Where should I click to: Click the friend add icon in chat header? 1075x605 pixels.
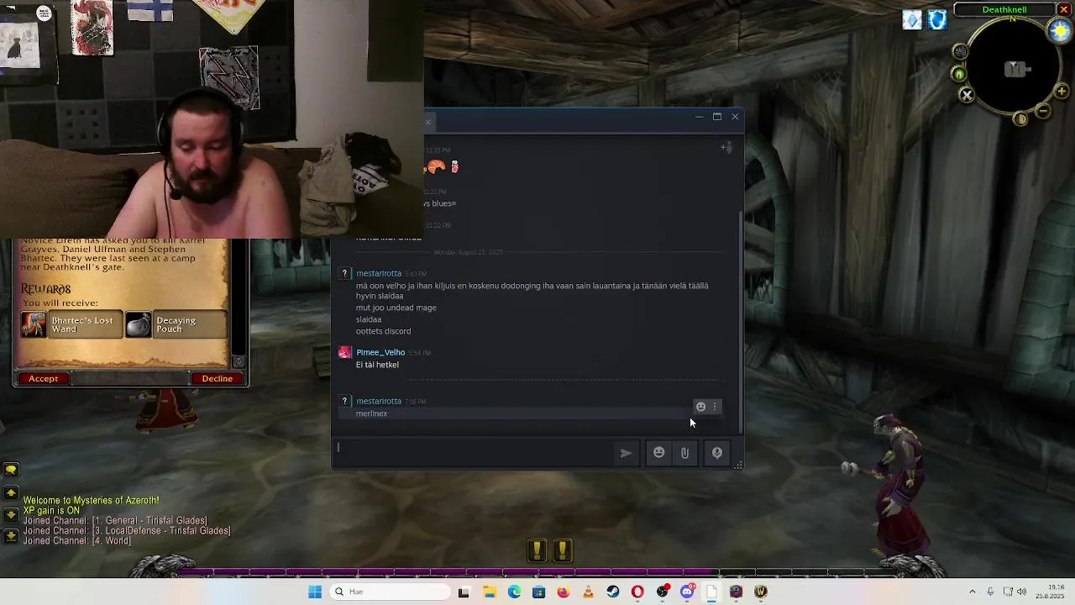726,148
